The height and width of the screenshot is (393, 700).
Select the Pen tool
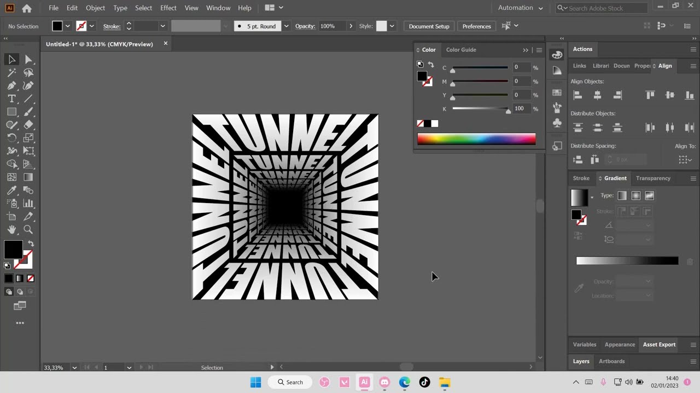[x=11, y=86]
